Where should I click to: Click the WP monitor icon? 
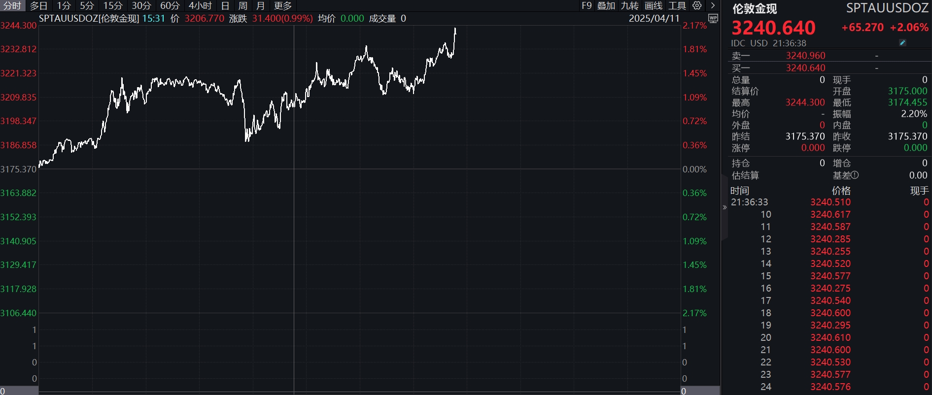tap(713, 18)
